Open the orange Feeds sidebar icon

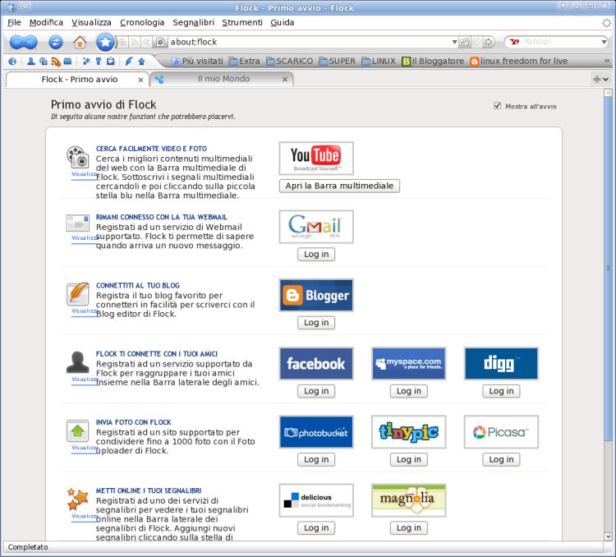[x=56, y=62]
